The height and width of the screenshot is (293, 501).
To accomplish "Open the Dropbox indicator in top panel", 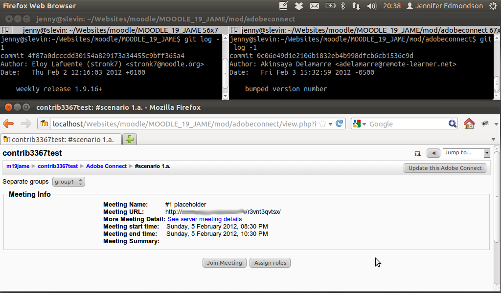I will coord(299,6).
